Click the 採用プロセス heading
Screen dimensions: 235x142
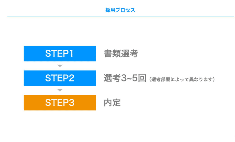coord(120,10)
